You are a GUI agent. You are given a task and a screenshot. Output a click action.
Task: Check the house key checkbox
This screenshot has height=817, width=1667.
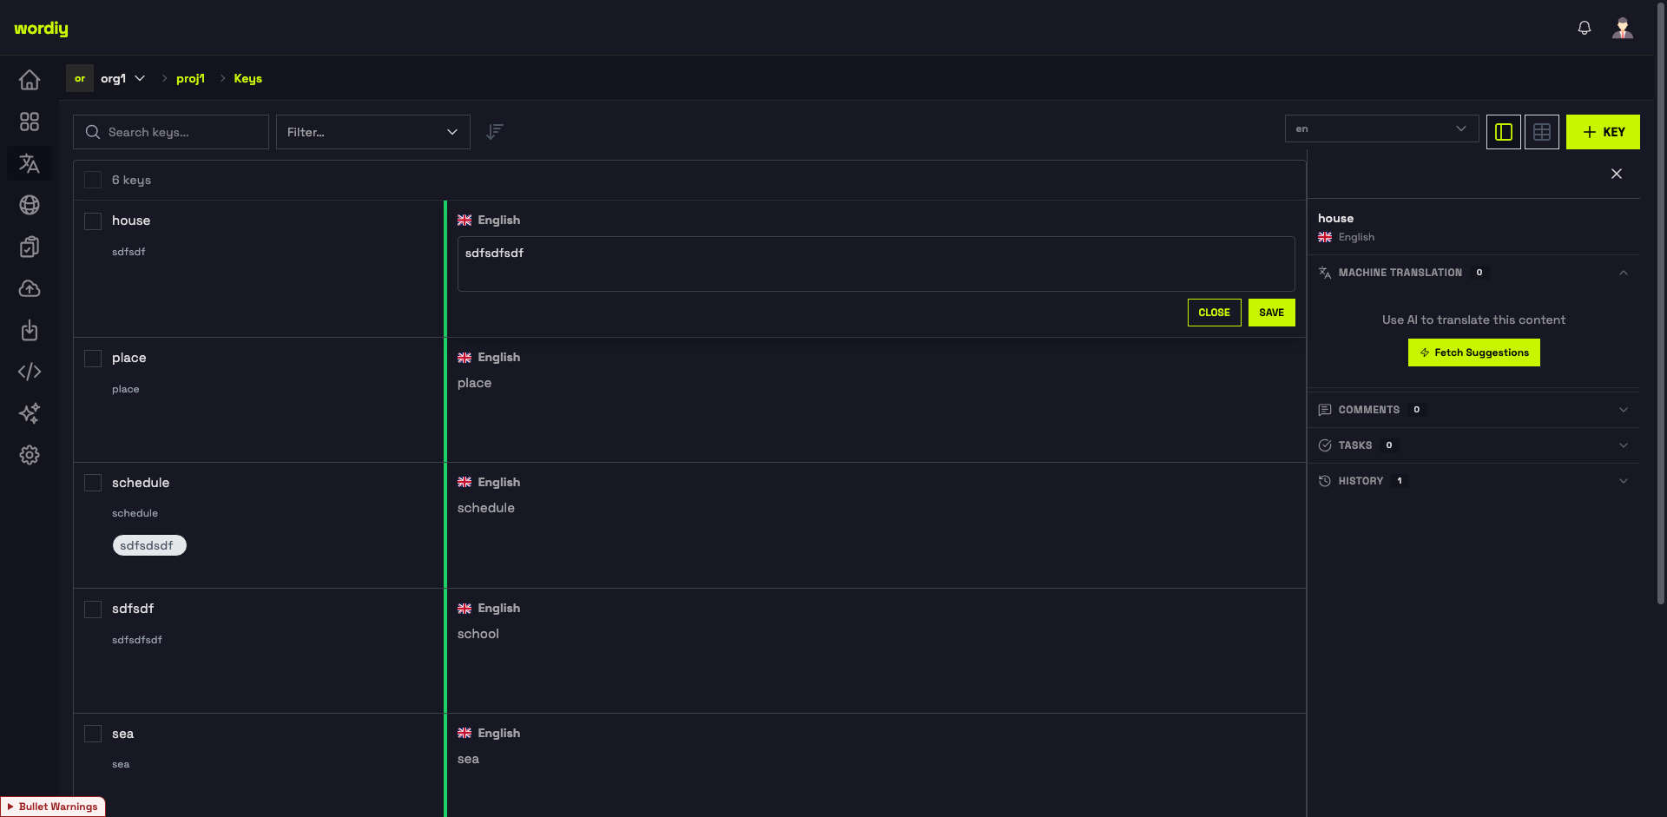point(93,221)
